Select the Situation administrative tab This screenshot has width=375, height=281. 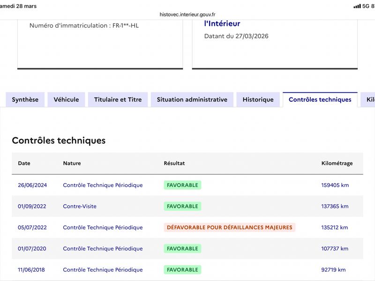(x=192, y=100)
